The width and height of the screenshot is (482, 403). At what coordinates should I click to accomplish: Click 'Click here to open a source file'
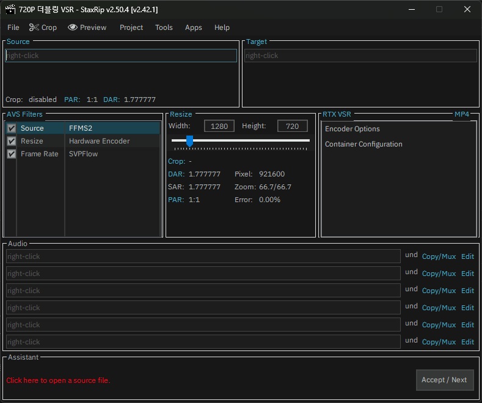[x=58, y=380]
